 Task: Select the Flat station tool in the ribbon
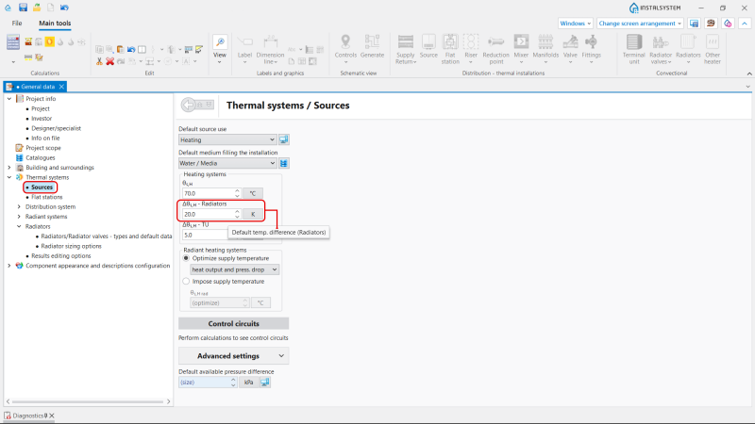click(x=450, y=49)
